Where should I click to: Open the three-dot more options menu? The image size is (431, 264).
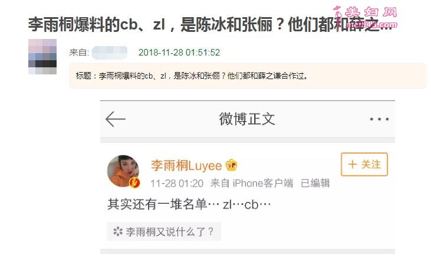tap(379, 119)
